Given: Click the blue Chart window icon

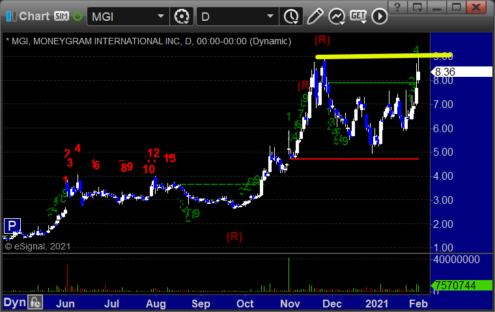Looking at the screenshot, I should click(12, 16).
